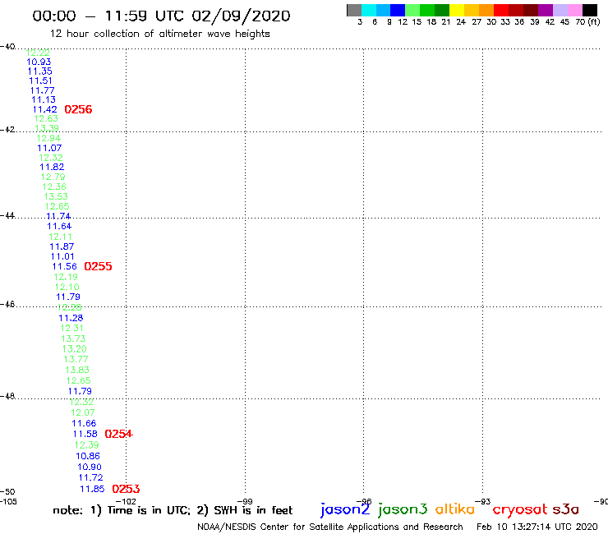
Task: Click the value 11.13
Action: (x=44, y=99)
